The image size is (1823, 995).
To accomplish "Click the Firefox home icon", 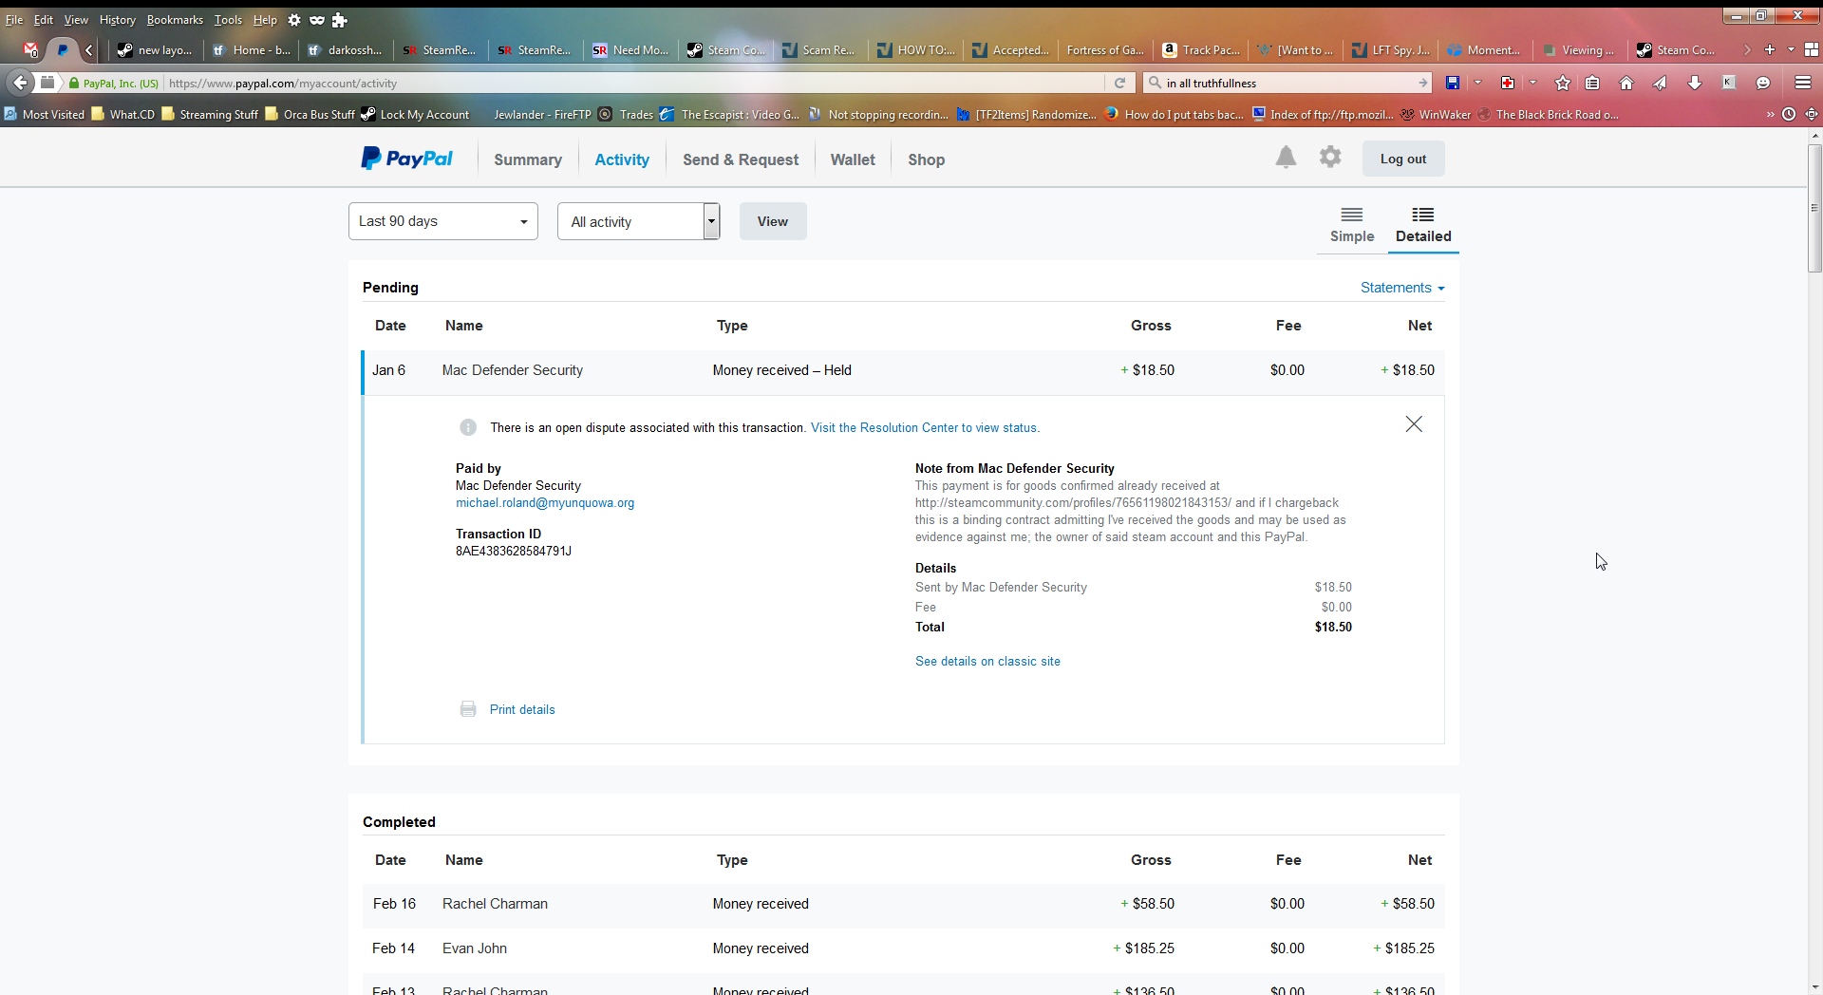I will (1626, 84).
